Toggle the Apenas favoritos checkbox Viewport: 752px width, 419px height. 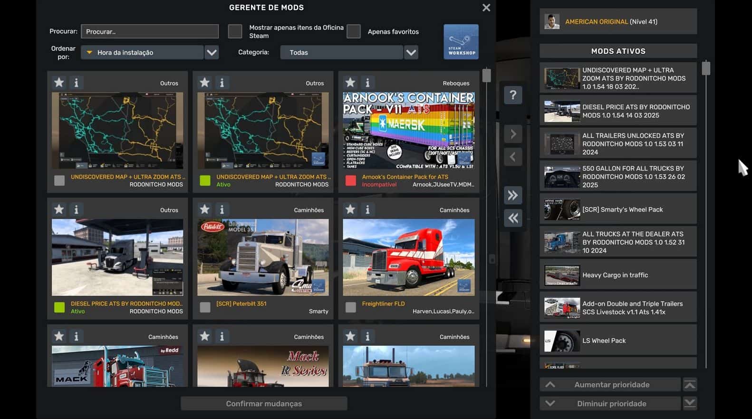354,31
